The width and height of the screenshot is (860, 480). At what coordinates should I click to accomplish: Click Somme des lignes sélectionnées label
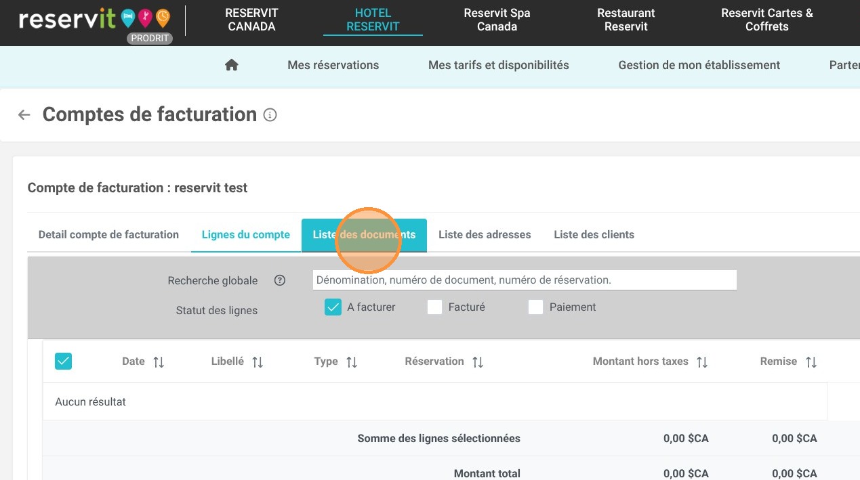[439, 439]
